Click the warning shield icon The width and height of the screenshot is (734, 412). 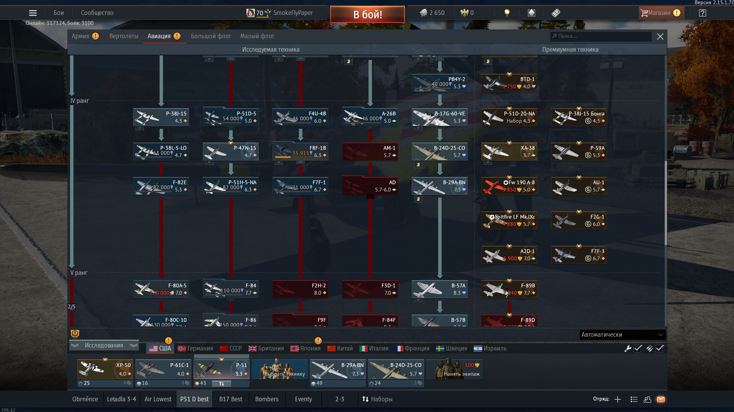click(x=75, y=334)
